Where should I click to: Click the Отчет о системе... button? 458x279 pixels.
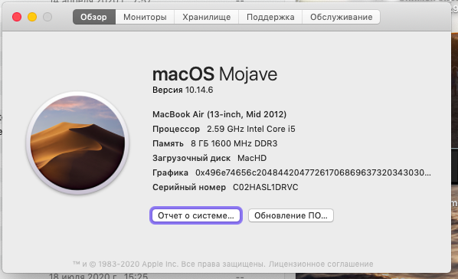coord(196,215)
